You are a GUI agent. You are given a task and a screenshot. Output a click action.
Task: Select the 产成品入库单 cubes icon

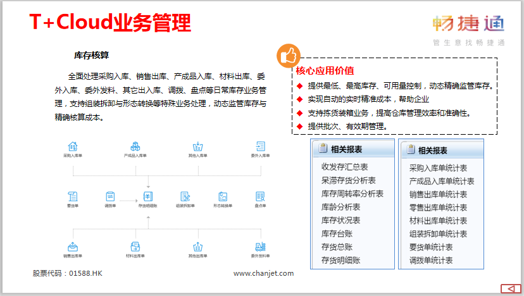click(135, 146)
